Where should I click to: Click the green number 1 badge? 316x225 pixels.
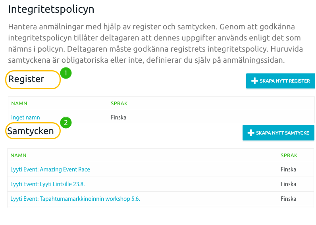tap(66, 73)
